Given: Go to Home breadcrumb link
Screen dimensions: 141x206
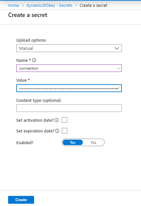Looking at the screenshot, I should 13,6.
